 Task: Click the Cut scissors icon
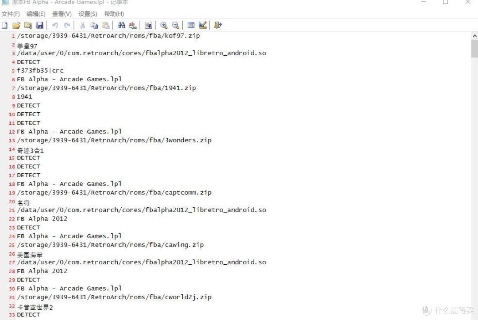click(82, 25)
